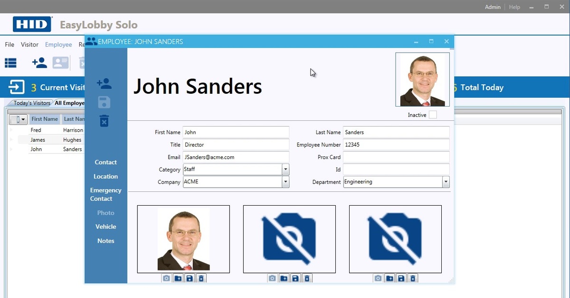Select the third empty photo slot
The height and width of the screenshot is (298, 570).
click(x=395, y=239)
